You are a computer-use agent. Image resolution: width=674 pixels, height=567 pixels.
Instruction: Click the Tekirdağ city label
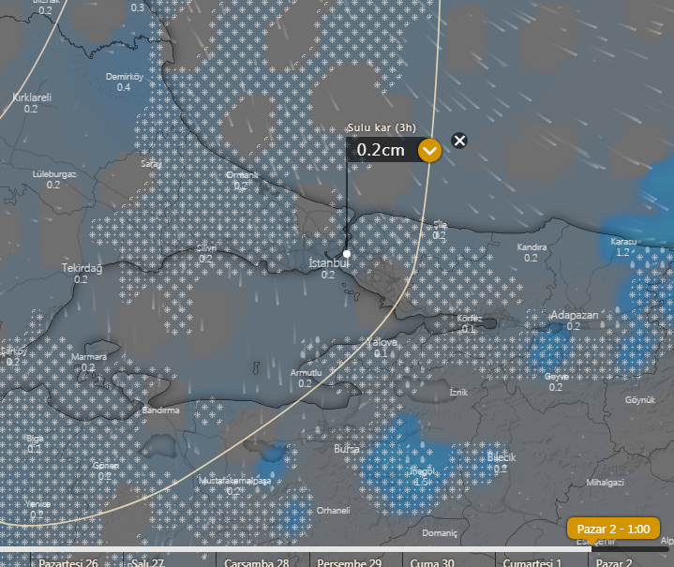pyautogui.click(x=82, y=268)
